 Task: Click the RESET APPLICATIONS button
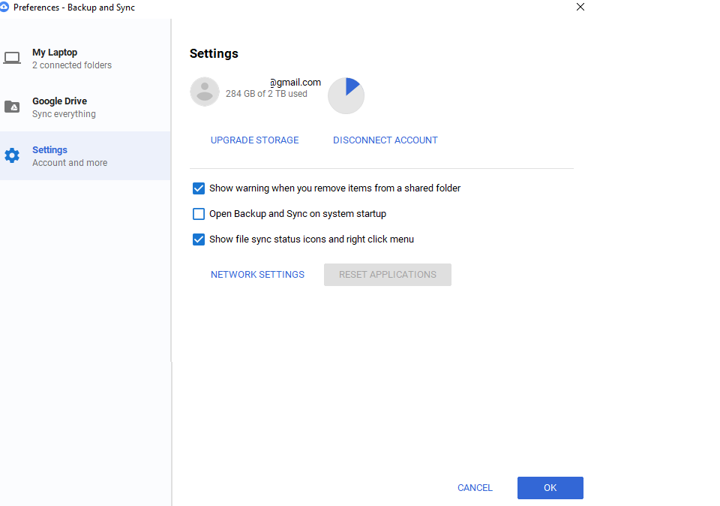(388, 274)
